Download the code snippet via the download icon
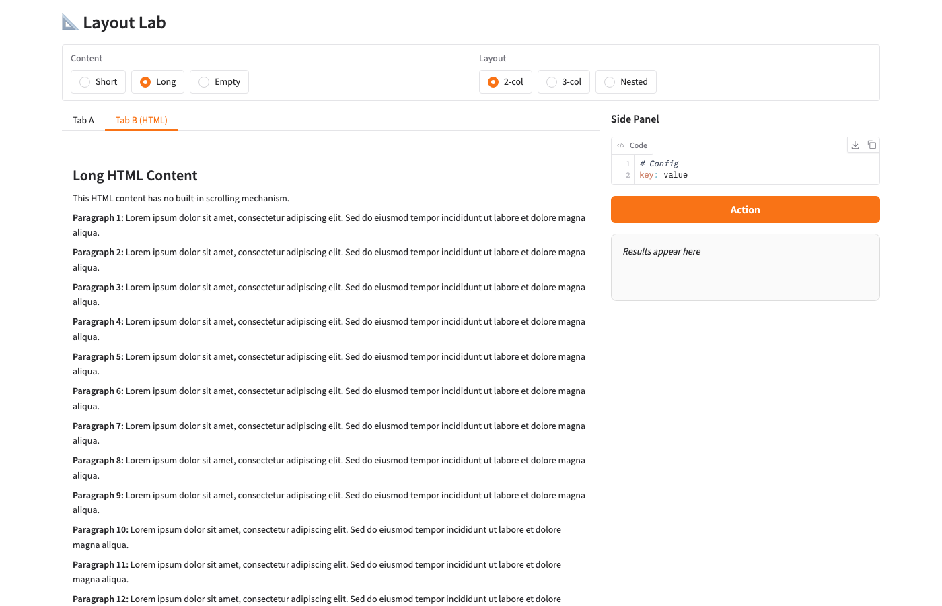Screen dimensions: 942x606 click(855, 145)
